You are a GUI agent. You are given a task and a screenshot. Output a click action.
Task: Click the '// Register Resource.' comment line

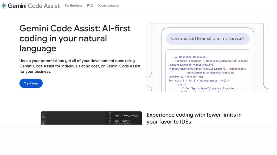coord(191,57)
